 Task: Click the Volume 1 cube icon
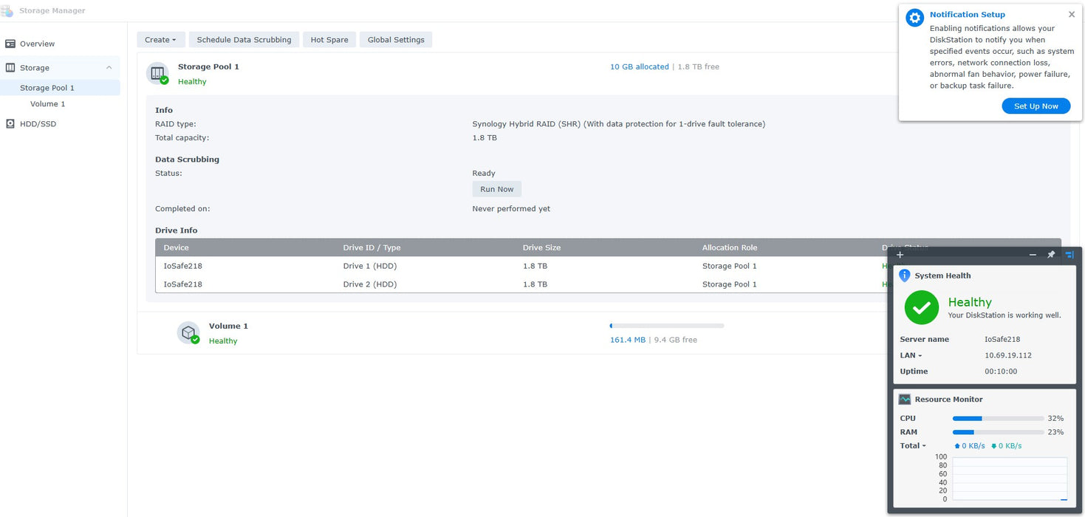(x=188, y=332)
